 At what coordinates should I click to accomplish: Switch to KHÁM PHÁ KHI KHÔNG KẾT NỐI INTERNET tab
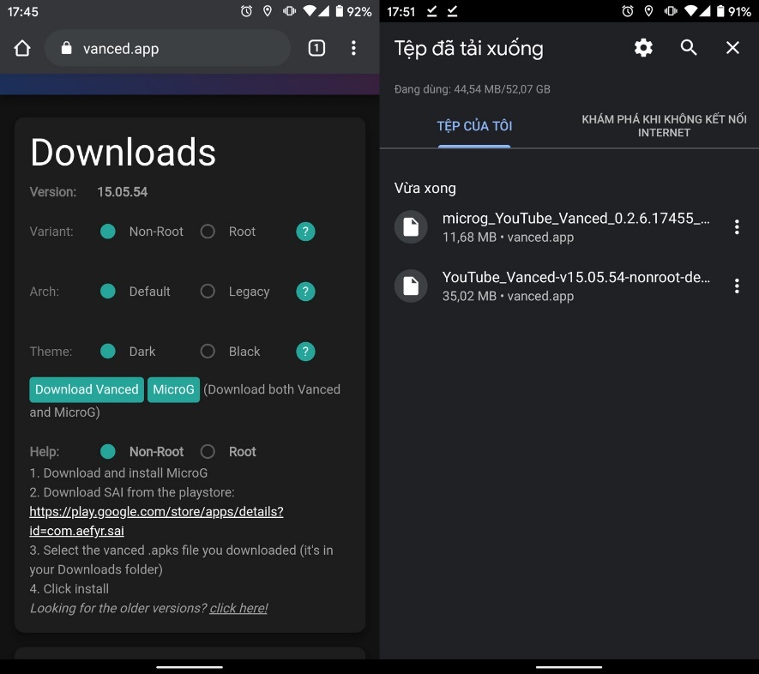(x=664, y=126)
